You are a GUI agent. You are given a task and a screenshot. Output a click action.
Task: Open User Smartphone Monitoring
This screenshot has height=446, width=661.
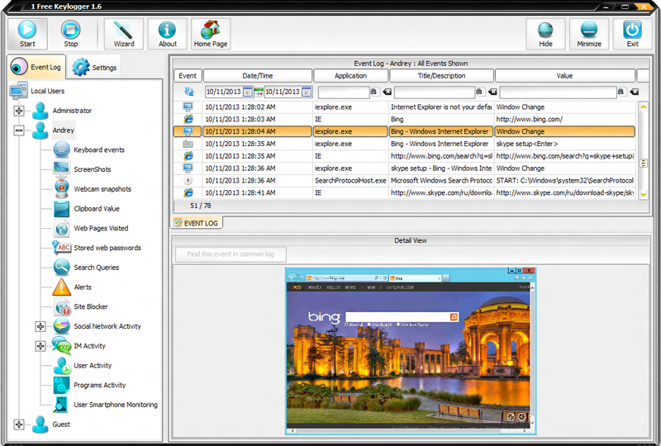coord(116,405)
